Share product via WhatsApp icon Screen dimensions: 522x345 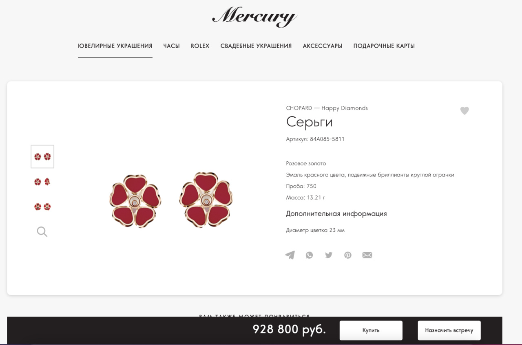310,255
